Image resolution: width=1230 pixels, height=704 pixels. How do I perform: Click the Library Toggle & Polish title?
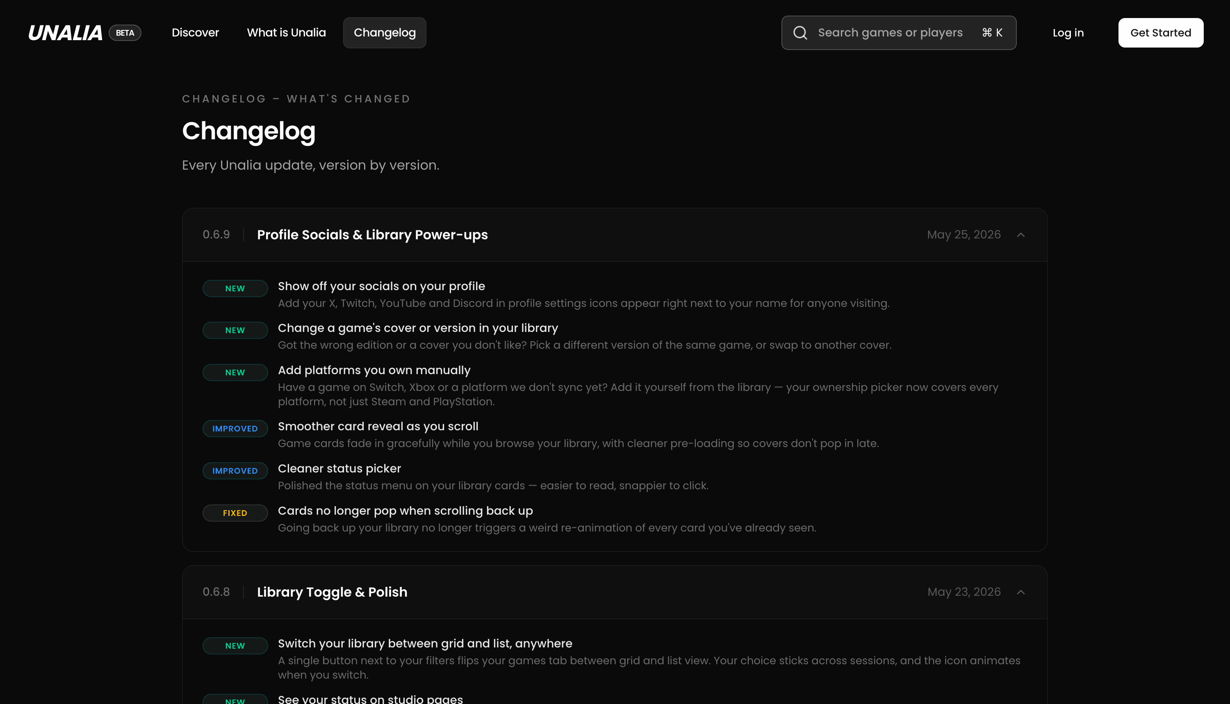click(332, 592)
